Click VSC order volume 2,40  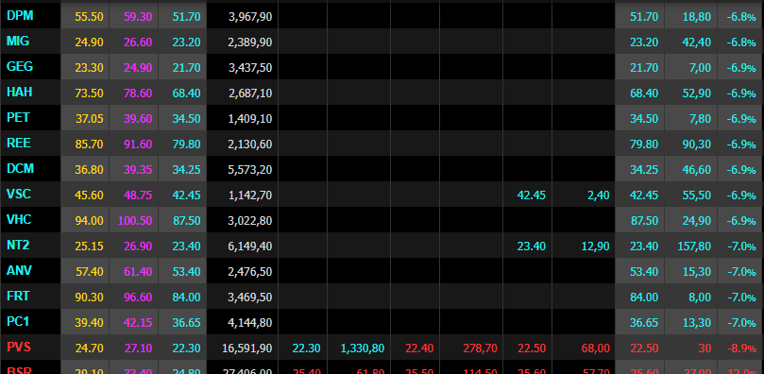tap(599, 195)
